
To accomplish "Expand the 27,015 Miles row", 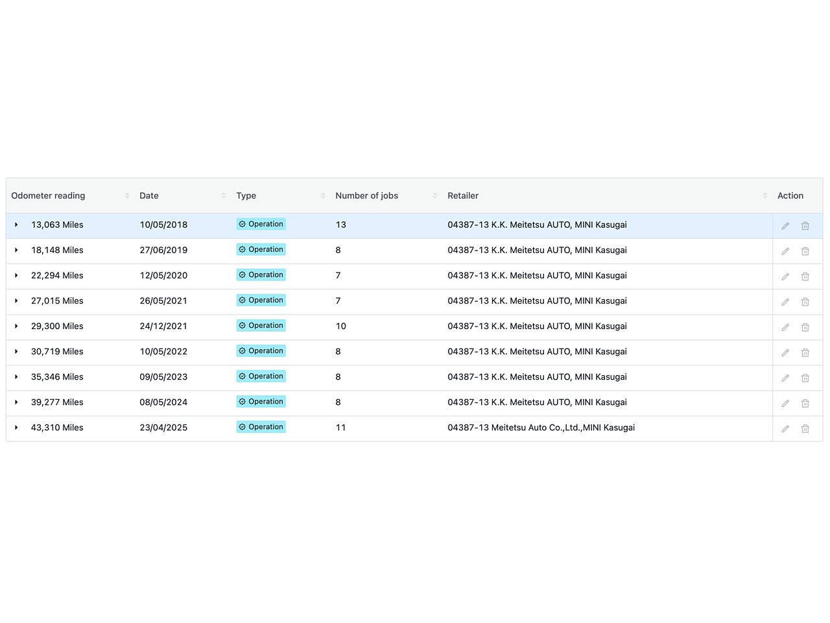I will point(16,300).
